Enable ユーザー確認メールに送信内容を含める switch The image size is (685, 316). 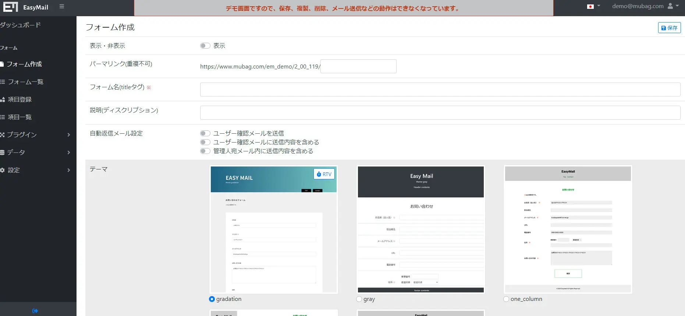point(205,142)
